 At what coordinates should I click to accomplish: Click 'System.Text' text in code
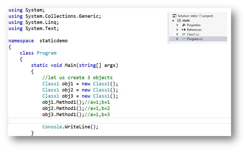[41, 28]
